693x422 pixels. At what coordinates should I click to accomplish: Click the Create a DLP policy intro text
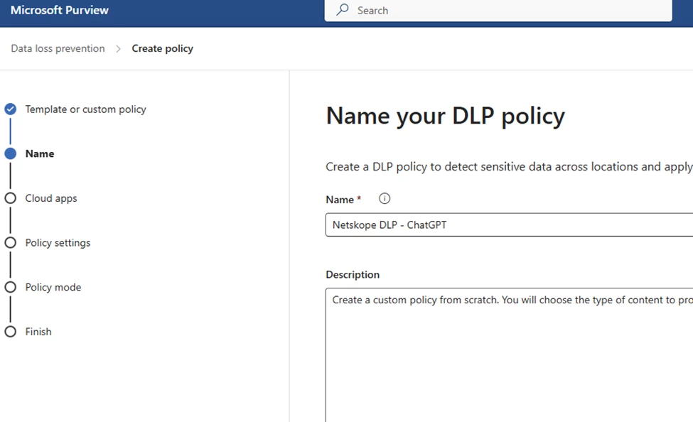[509, 166]
